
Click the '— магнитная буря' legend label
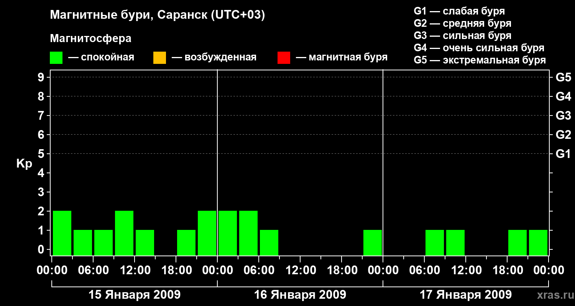pyautogui.click(x=342, y=58)
